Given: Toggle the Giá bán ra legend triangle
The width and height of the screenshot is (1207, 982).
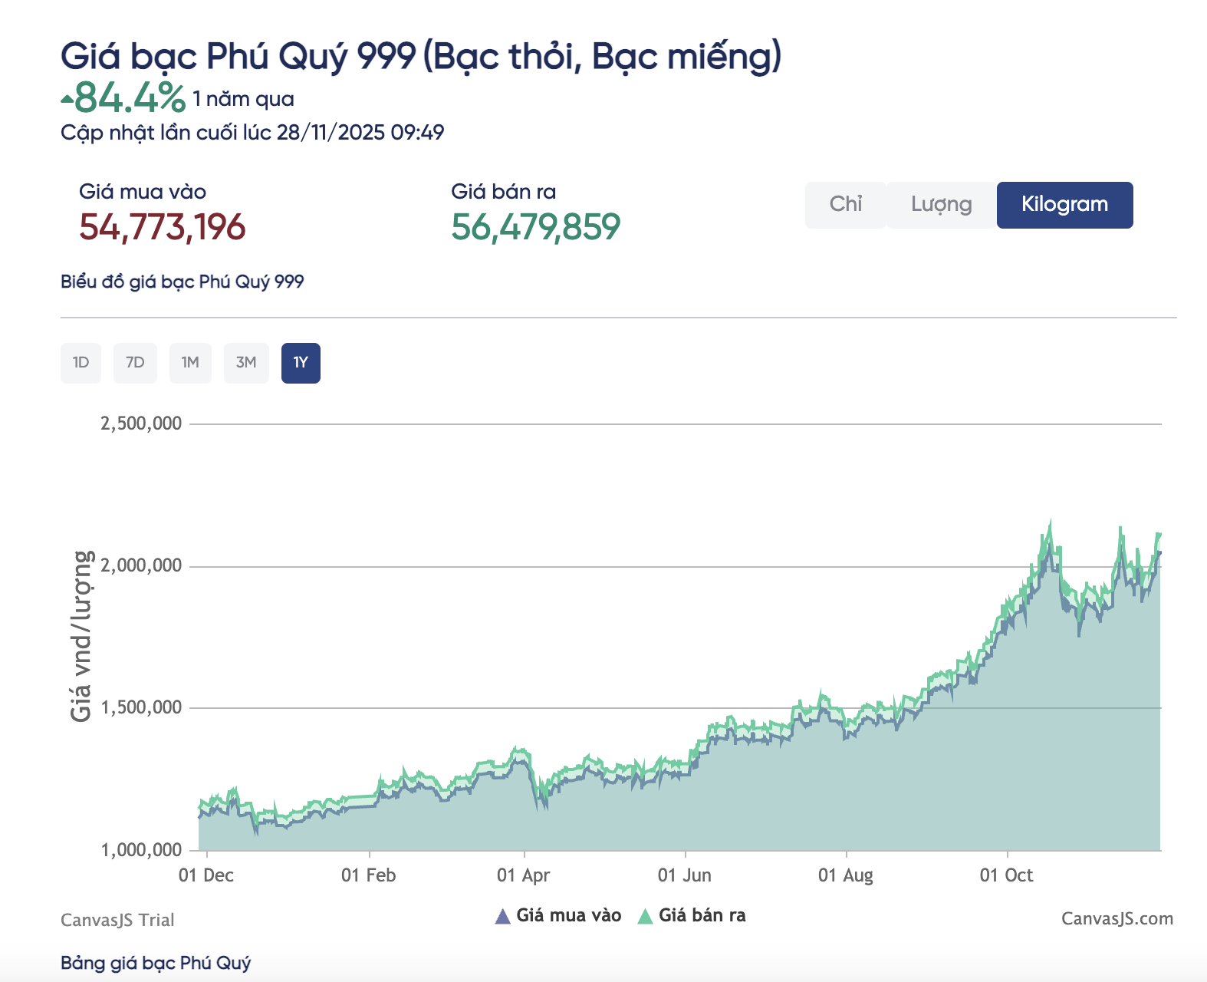Looking at the screenshot, I should (645, 916).
